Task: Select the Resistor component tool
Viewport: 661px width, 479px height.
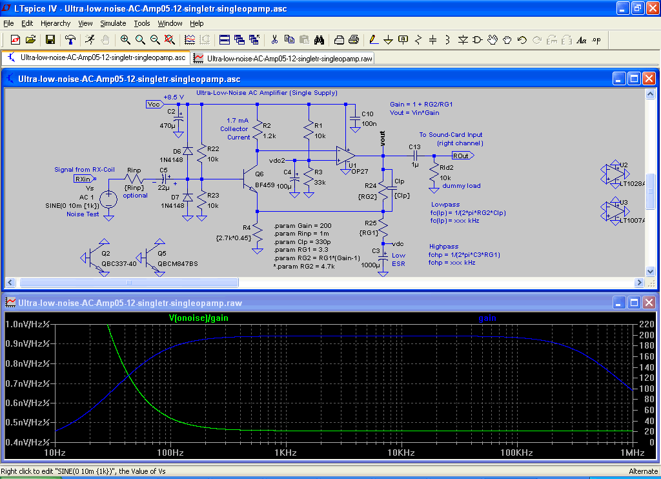Action: pos(418,39)
